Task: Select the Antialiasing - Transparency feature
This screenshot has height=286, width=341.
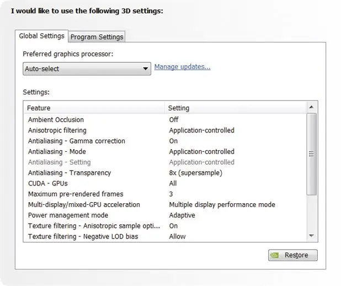Action: click(70, 173)
